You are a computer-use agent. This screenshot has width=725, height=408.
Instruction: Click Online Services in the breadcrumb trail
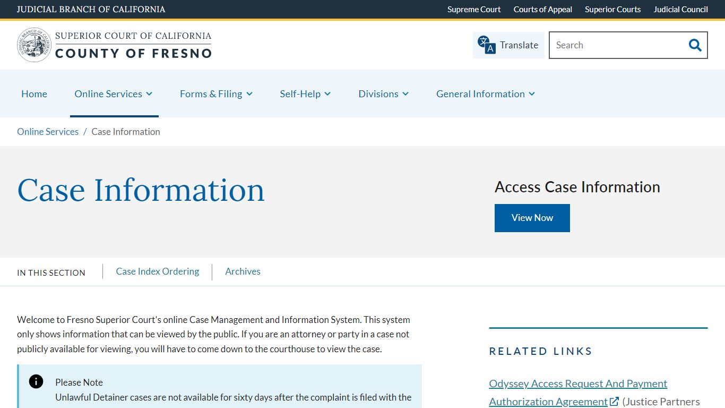pos(47,131)
